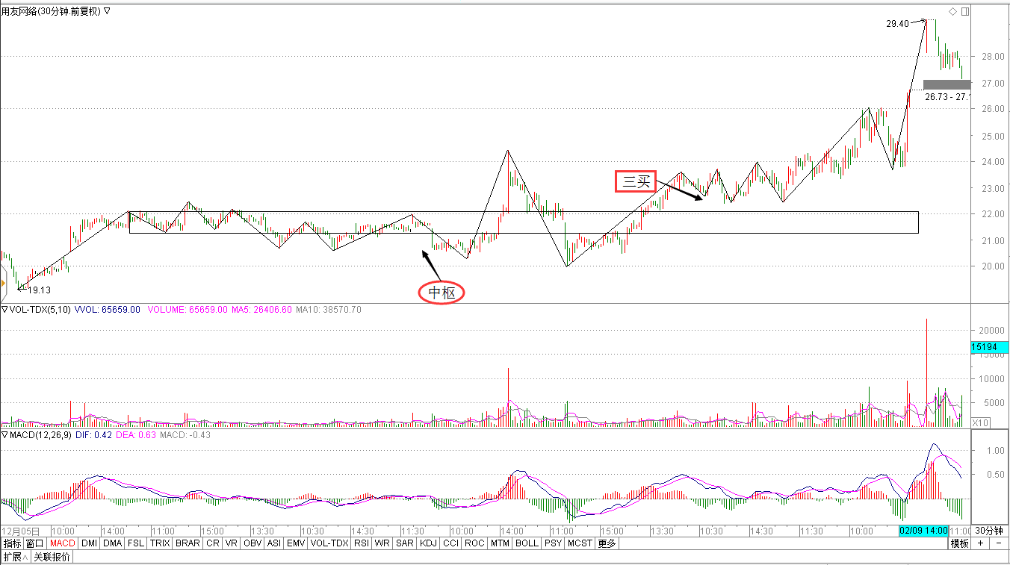Viewport: 1010px width, 565px height.
Task: Open the 模板 template button
Action: coord(959,543)
